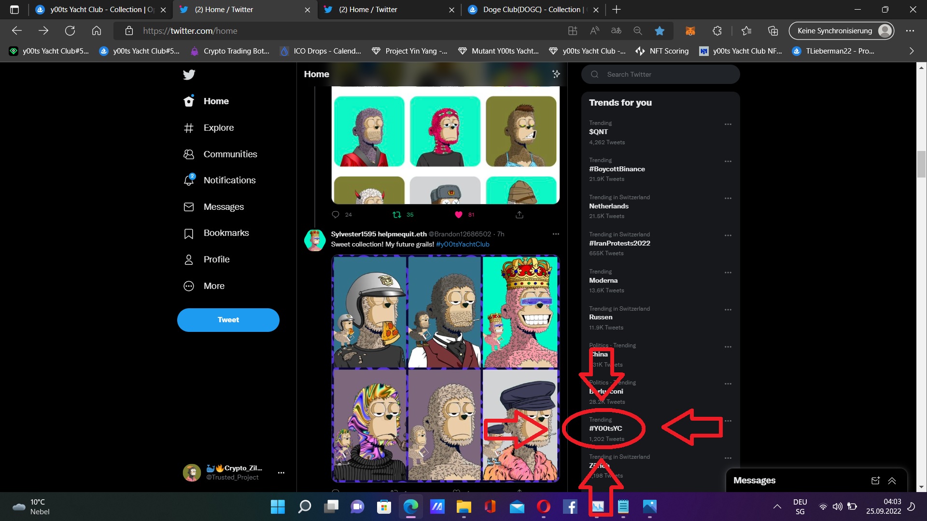The height and width of the screenshot is (521, 927).
Task: Open new message icon in Messages drawer
Action: tap(875, 480)
